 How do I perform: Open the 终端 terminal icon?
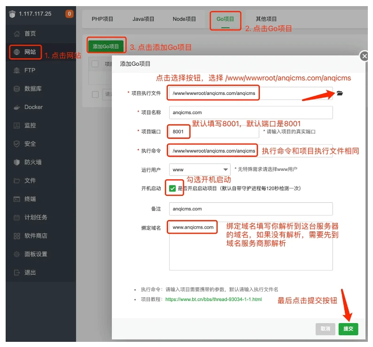coord(17,199)
